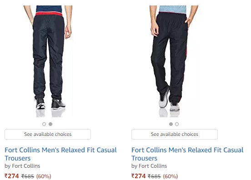
Task: Click struck-through ₹685 price on right product
Action: coord(154,176)
